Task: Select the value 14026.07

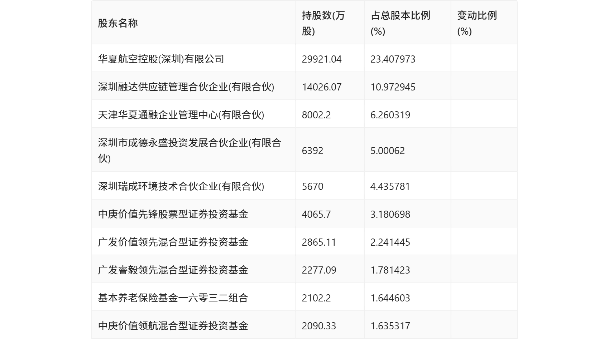Action: 322,87
